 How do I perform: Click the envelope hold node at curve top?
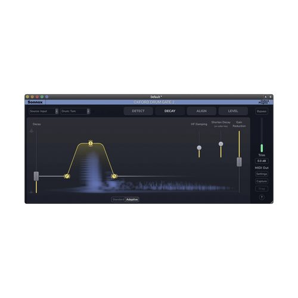(x=91, y=143)
